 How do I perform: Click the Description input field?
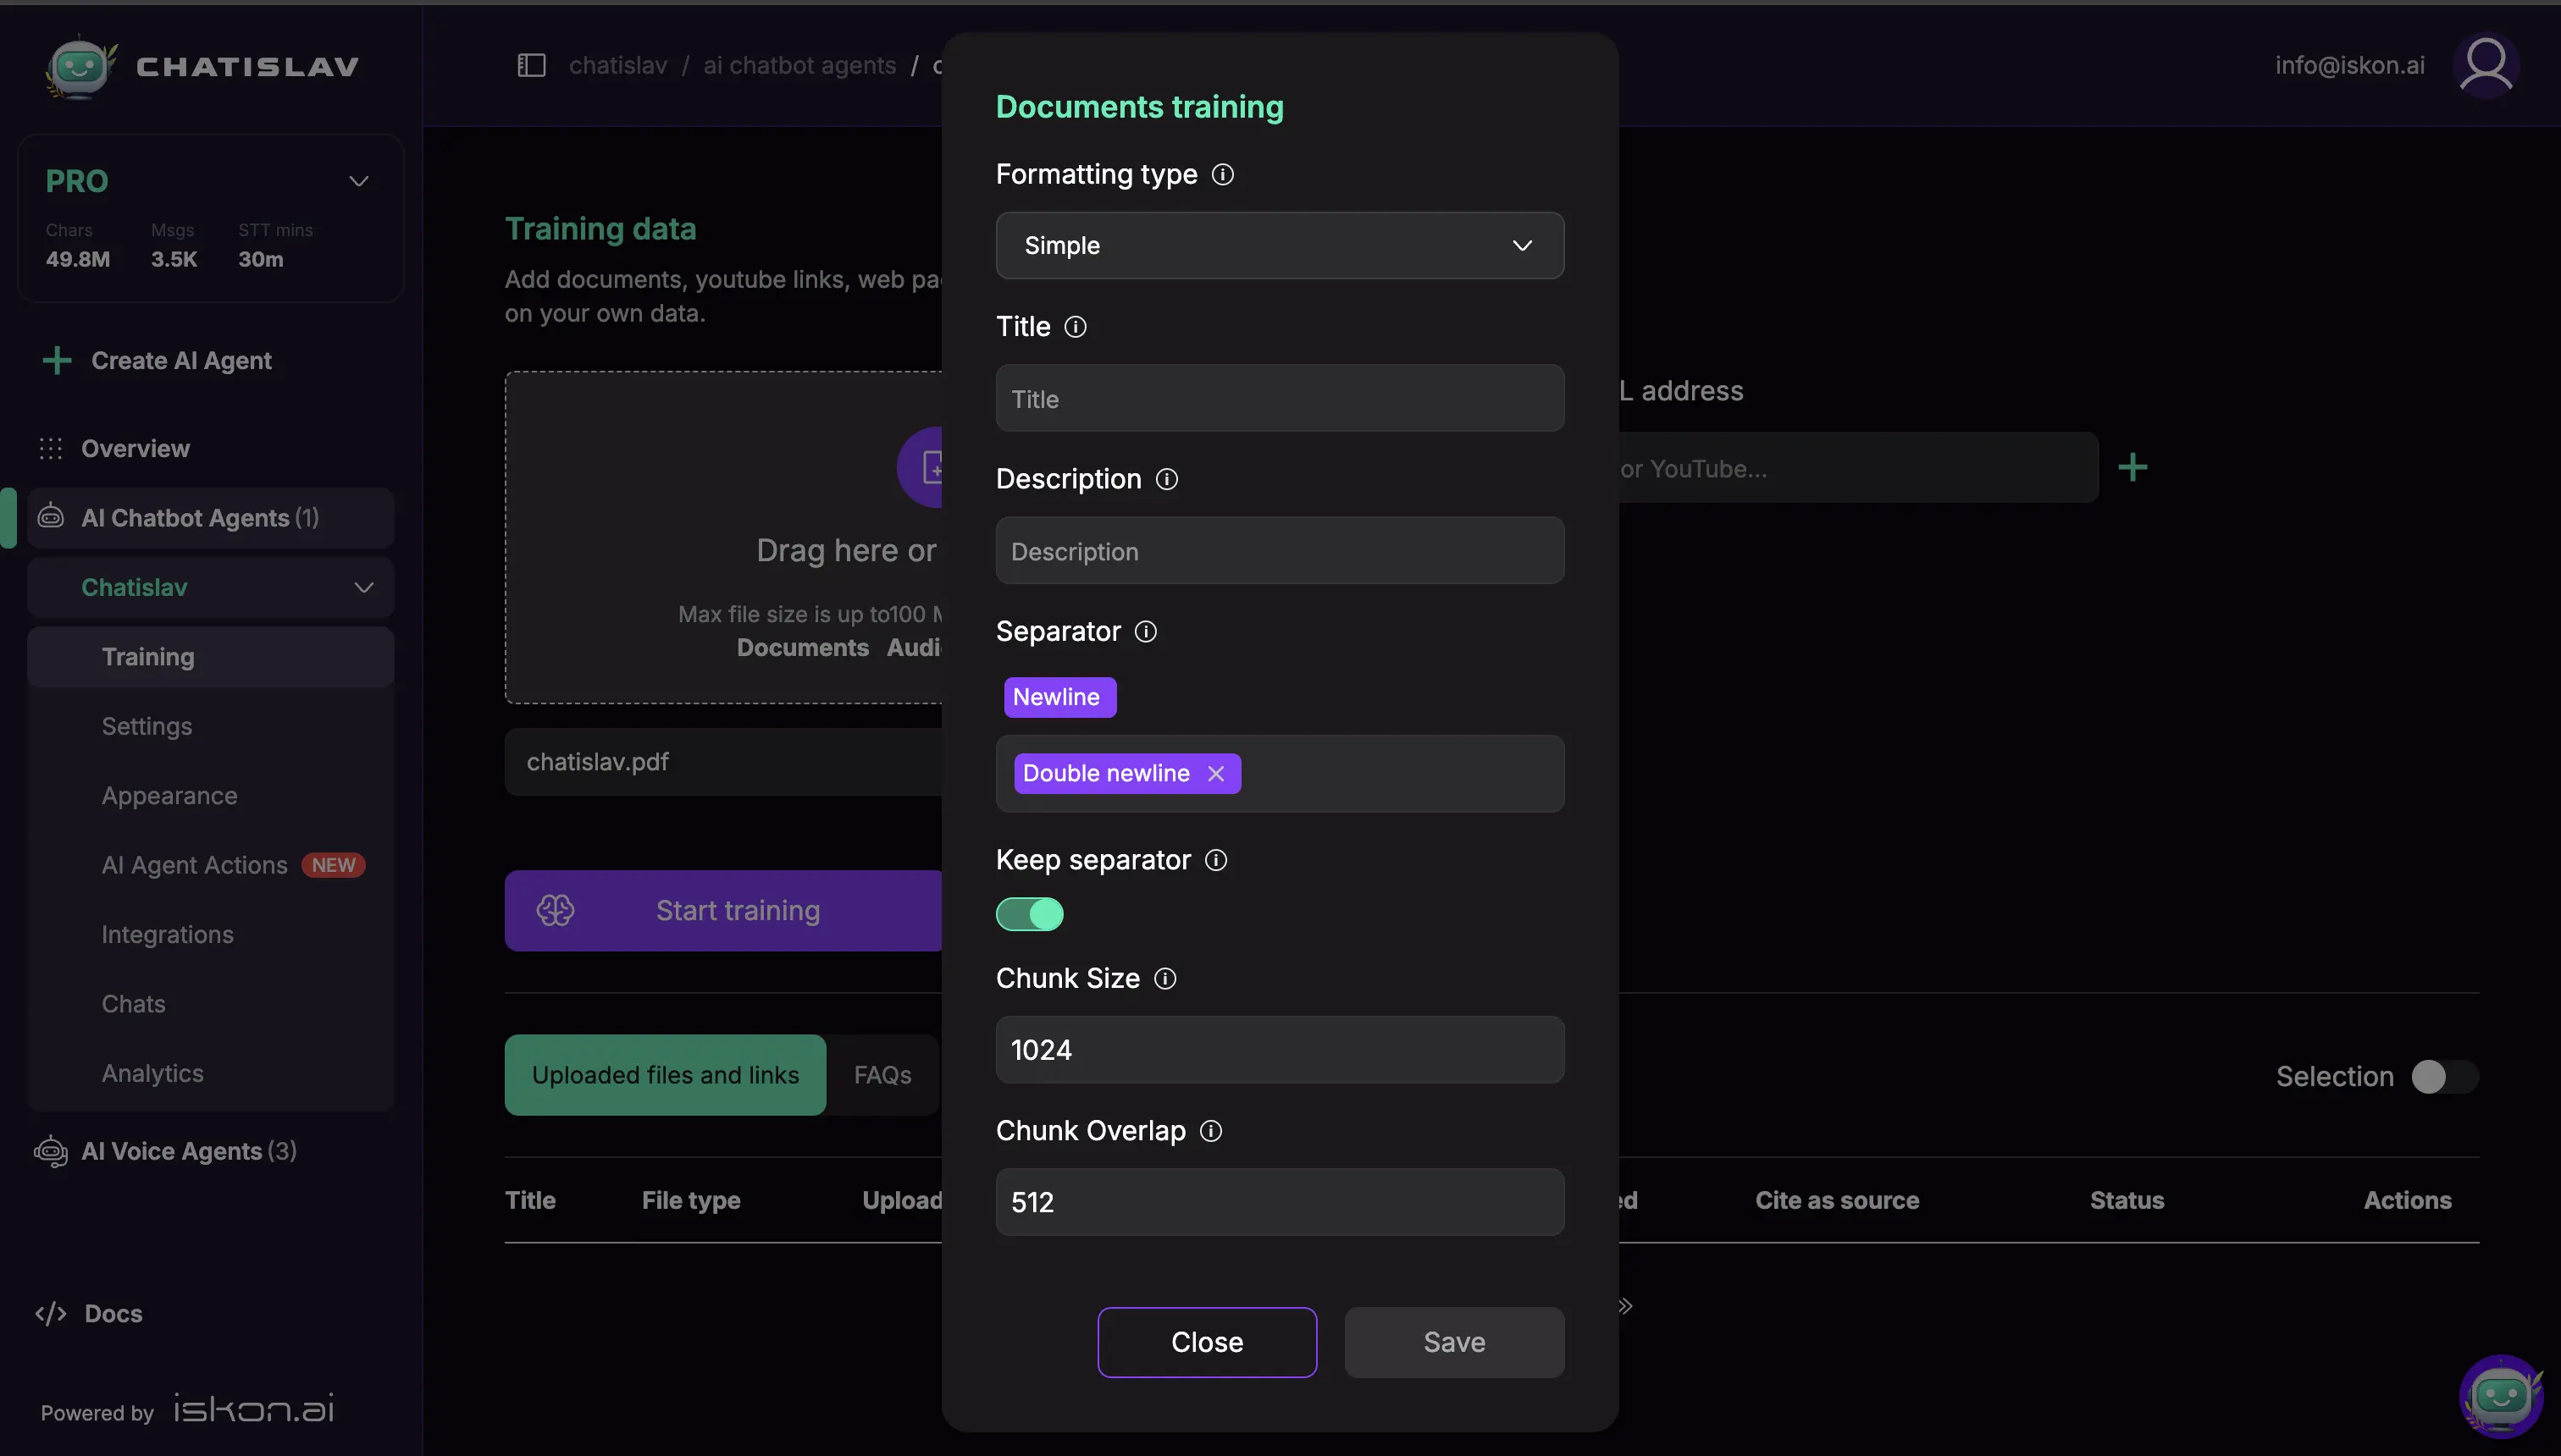coord(1280,550)
